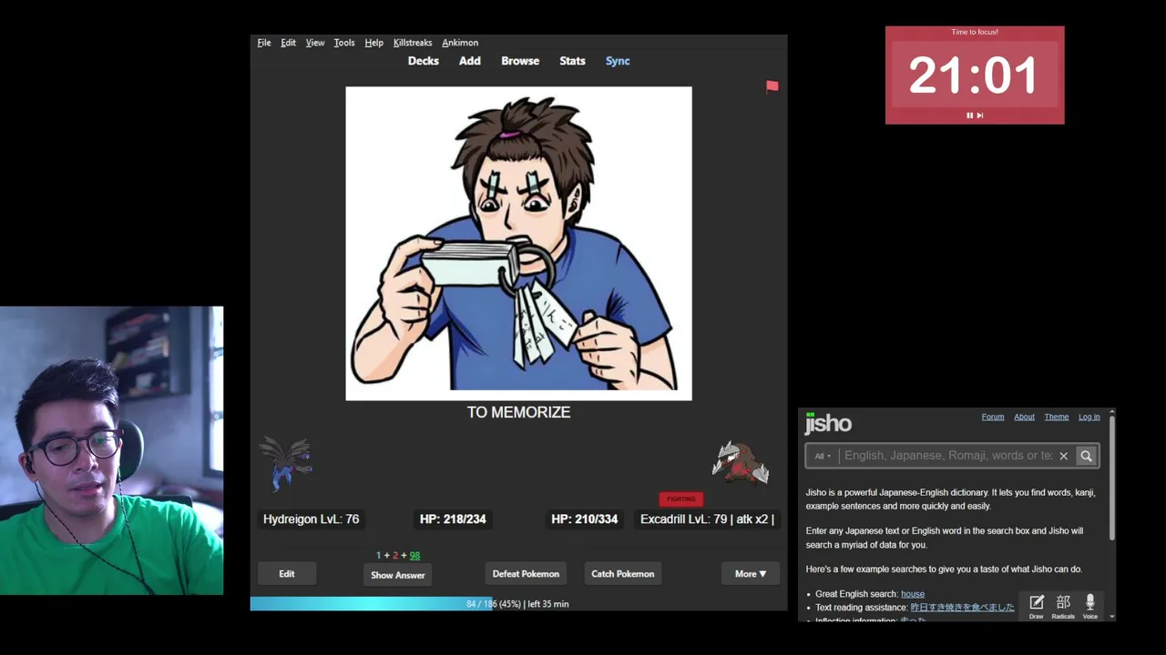Open the File menu in Anki
1166x655 pixels.
pyautogui.click(x=263, y=43)
